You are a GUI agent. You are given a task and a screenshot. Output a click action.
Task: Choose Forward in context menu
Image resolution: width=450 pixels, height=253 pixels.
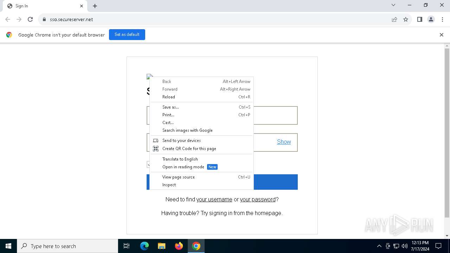point(201,89)
